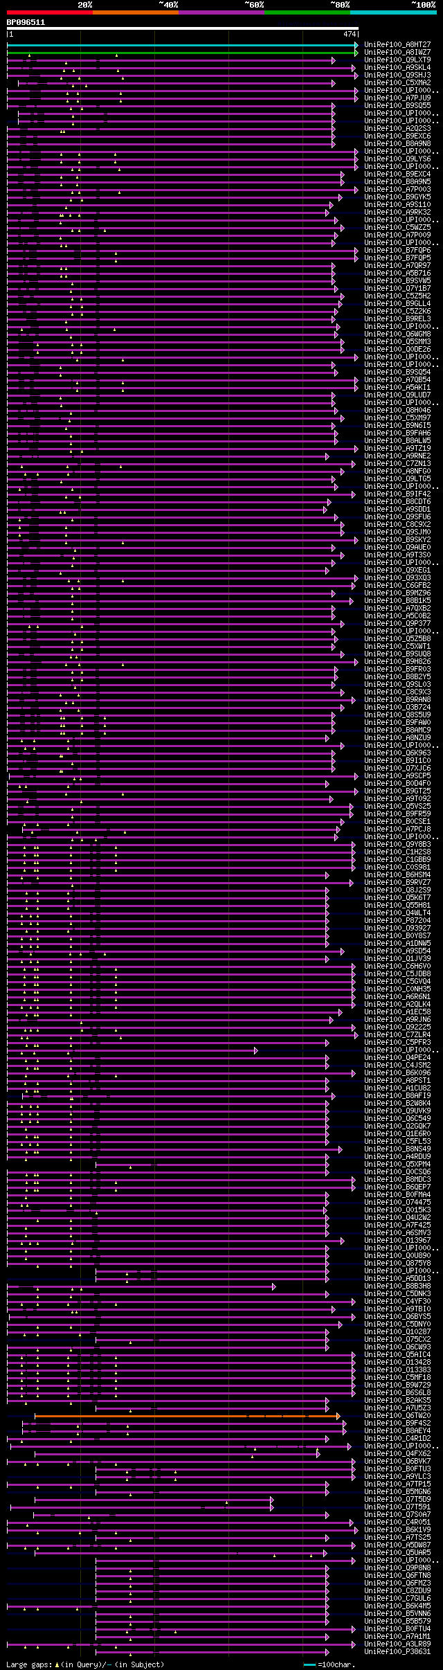Select hit UniRef100_C4R1D2
Image resolution: width=443 pixels, height=1670 pixels.
click(x=397, y=1439)
